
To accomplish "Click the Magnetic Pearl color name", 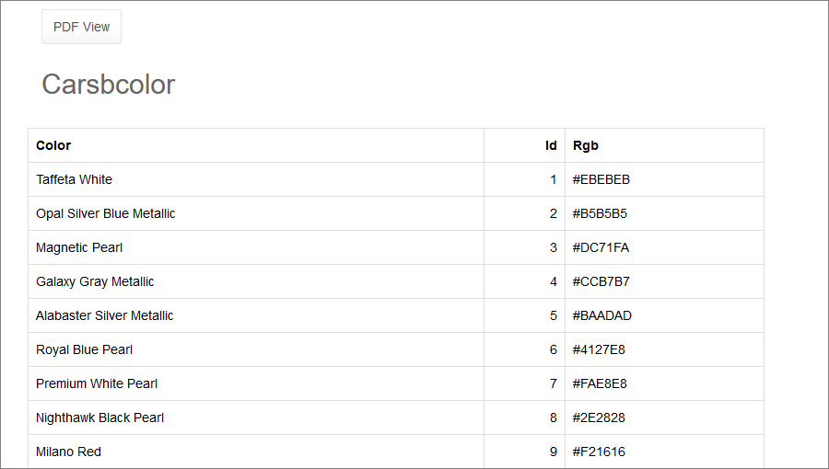I will [79, 247].
